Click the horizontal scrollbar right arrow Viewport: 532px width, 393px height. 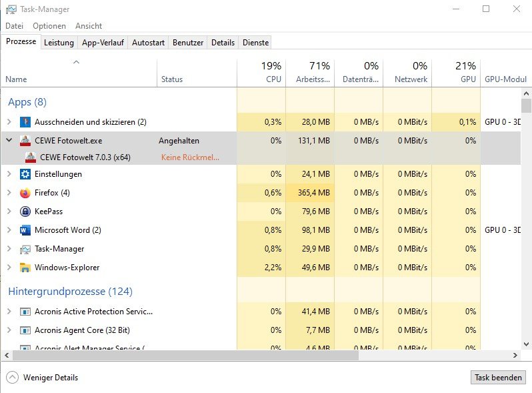[515, 356]
